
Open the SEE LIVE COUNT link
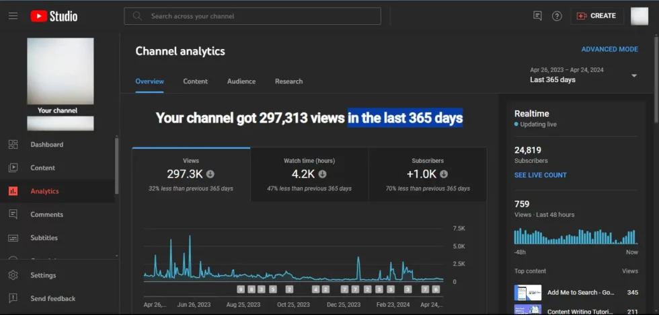pos(540,175)
